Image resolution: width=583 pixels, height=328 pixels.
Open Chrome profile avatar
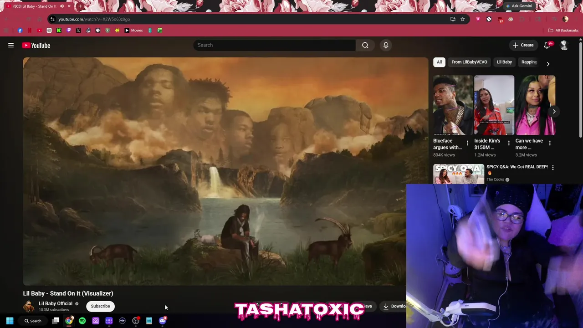(565, 19)
